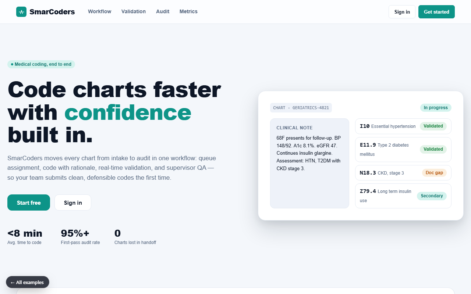471x294 pixels.
Task: Click Sign in in the top header
Action: [402, 12]
